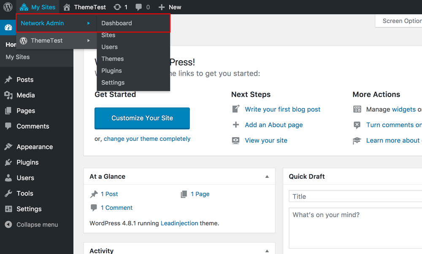The image size is (422, 254).
Task: Open My Sites under the sidebar Home section
Action: (x=18, y=57)
